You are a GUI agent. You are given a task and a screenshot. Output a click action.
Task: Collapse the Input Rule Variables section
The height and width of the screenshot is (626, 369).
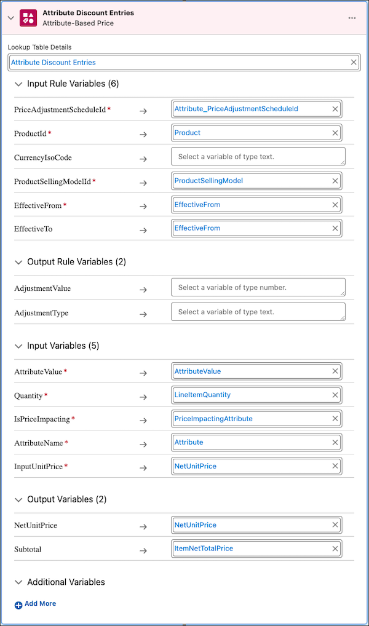pos(18,84)
